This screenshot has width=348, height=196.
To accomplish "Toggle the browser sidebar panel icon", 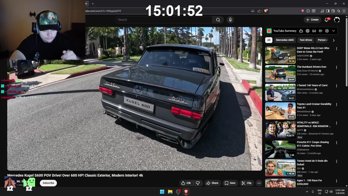I will click(x=328, y=11).
